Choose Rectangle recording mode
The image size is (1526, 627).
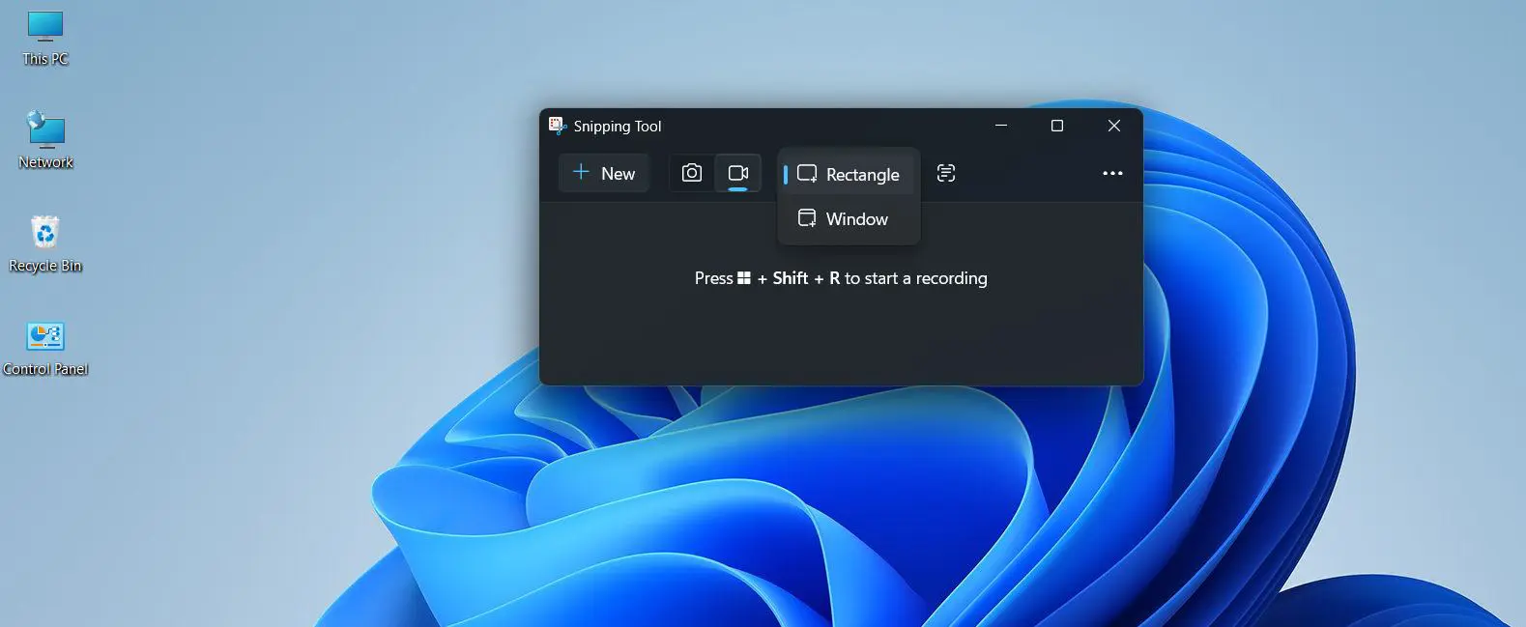tap(849, 175)
